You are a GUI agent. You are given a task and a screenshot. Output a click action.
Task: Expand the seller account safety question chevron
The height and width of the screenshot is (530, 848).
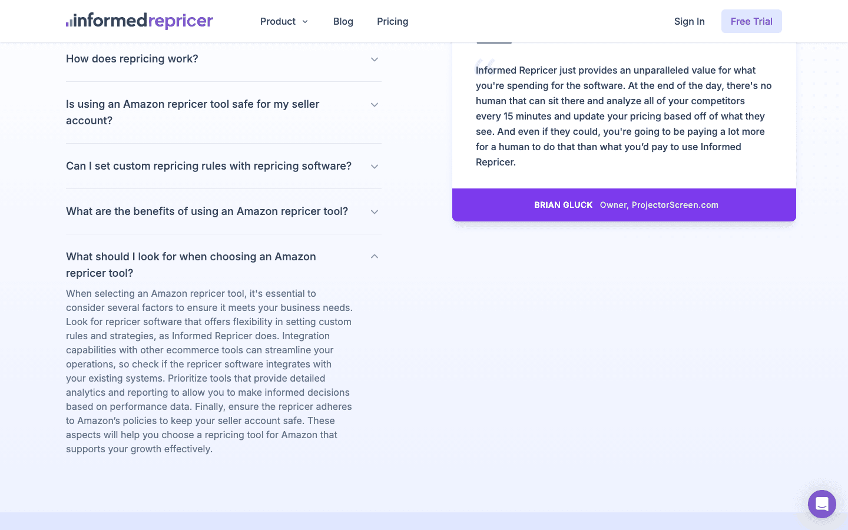pos(375,105)
